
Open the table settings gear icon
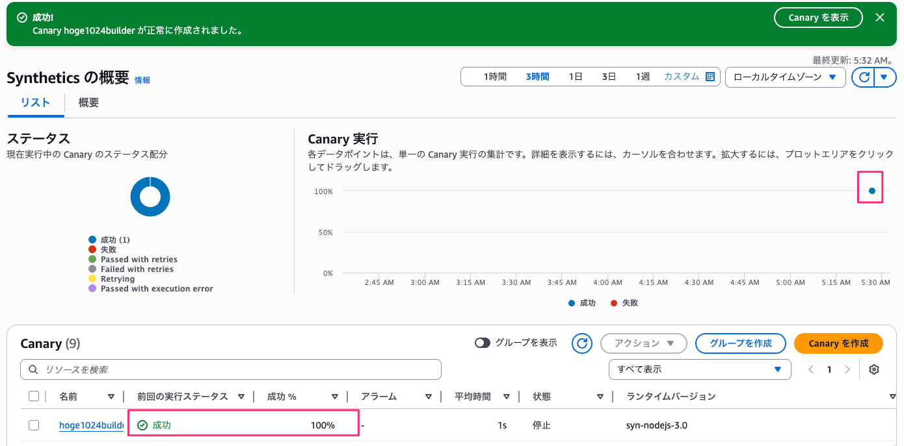(874, 369)
